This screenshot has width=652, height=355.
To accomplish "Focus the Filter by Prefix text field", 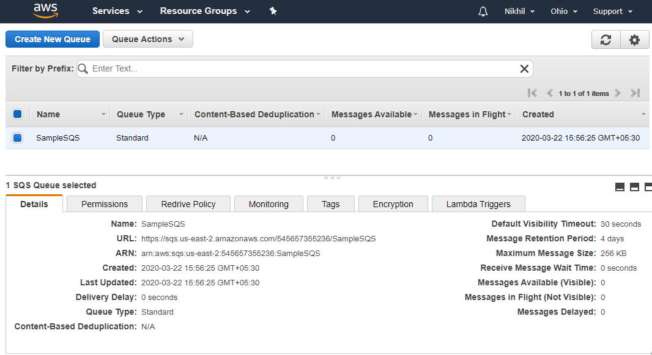I will [x=305, y=68].
